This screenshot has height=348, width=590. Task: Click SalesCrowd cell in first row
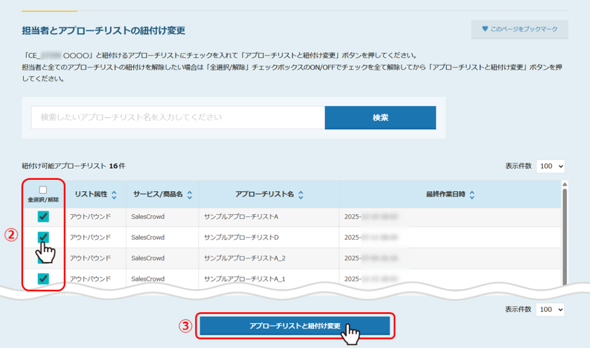point(148,217)
